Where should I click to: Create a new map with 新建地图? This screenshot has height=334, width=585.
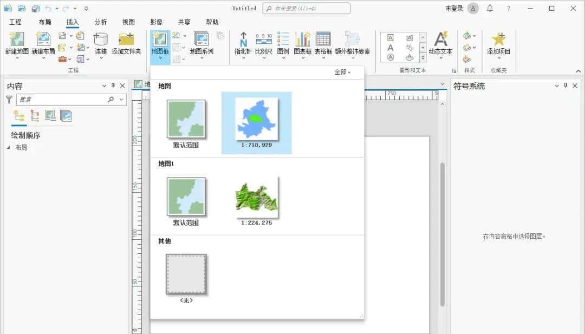(x=17, y=46)
